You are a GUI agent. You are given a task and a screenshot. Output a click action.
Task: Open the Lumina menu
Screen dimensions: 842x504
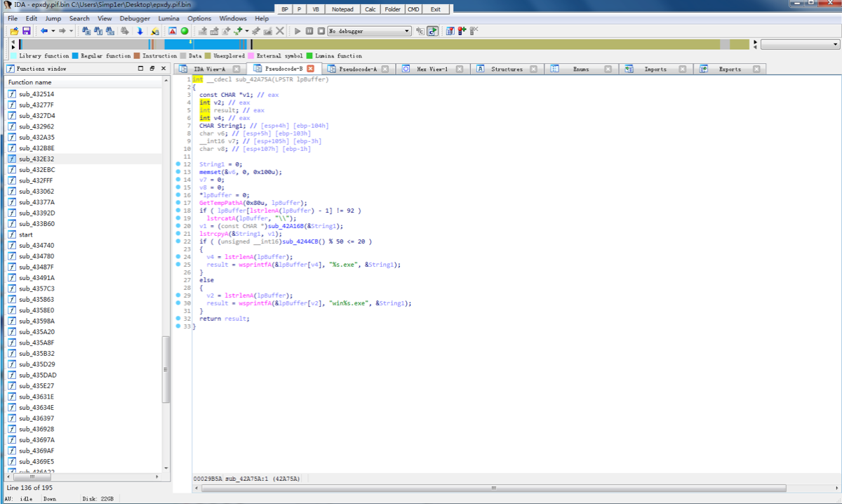coord(168,18)
